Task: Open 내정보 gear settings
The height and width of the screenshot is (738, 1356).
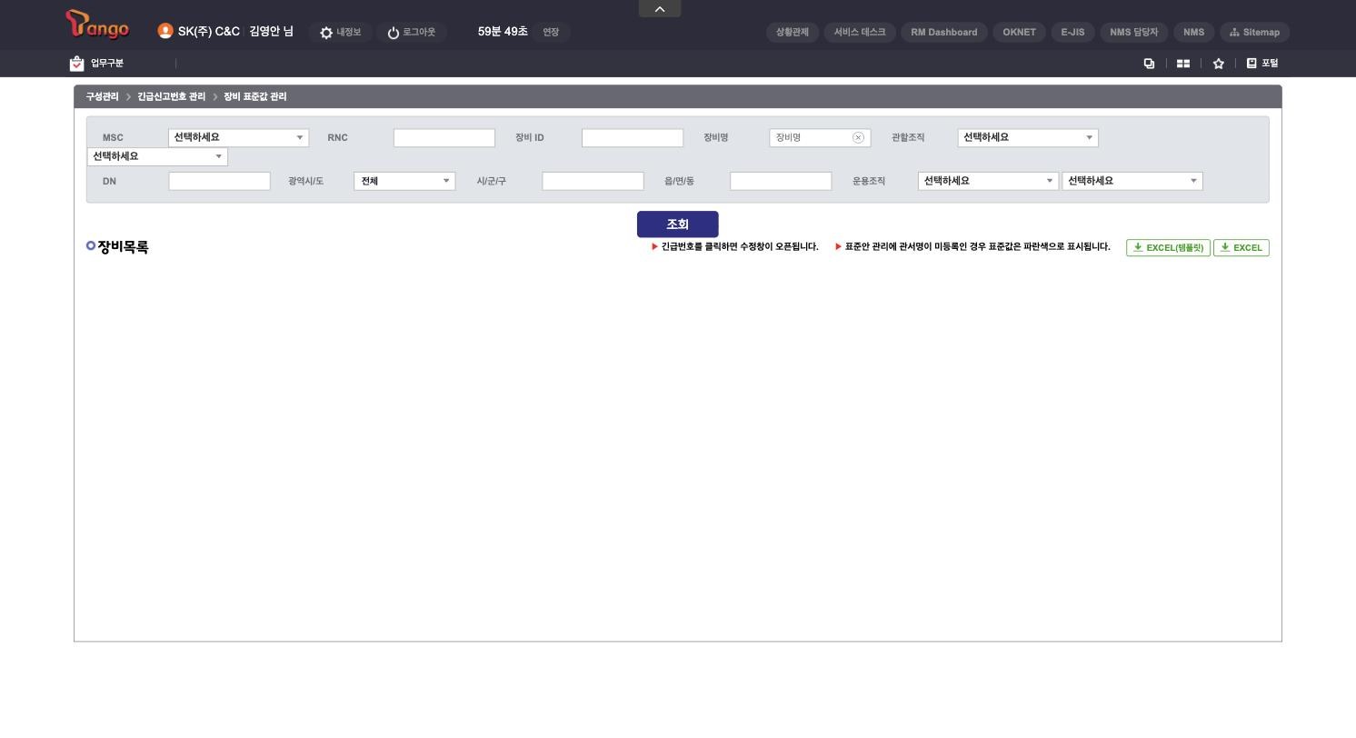Action: pos(341,32)
